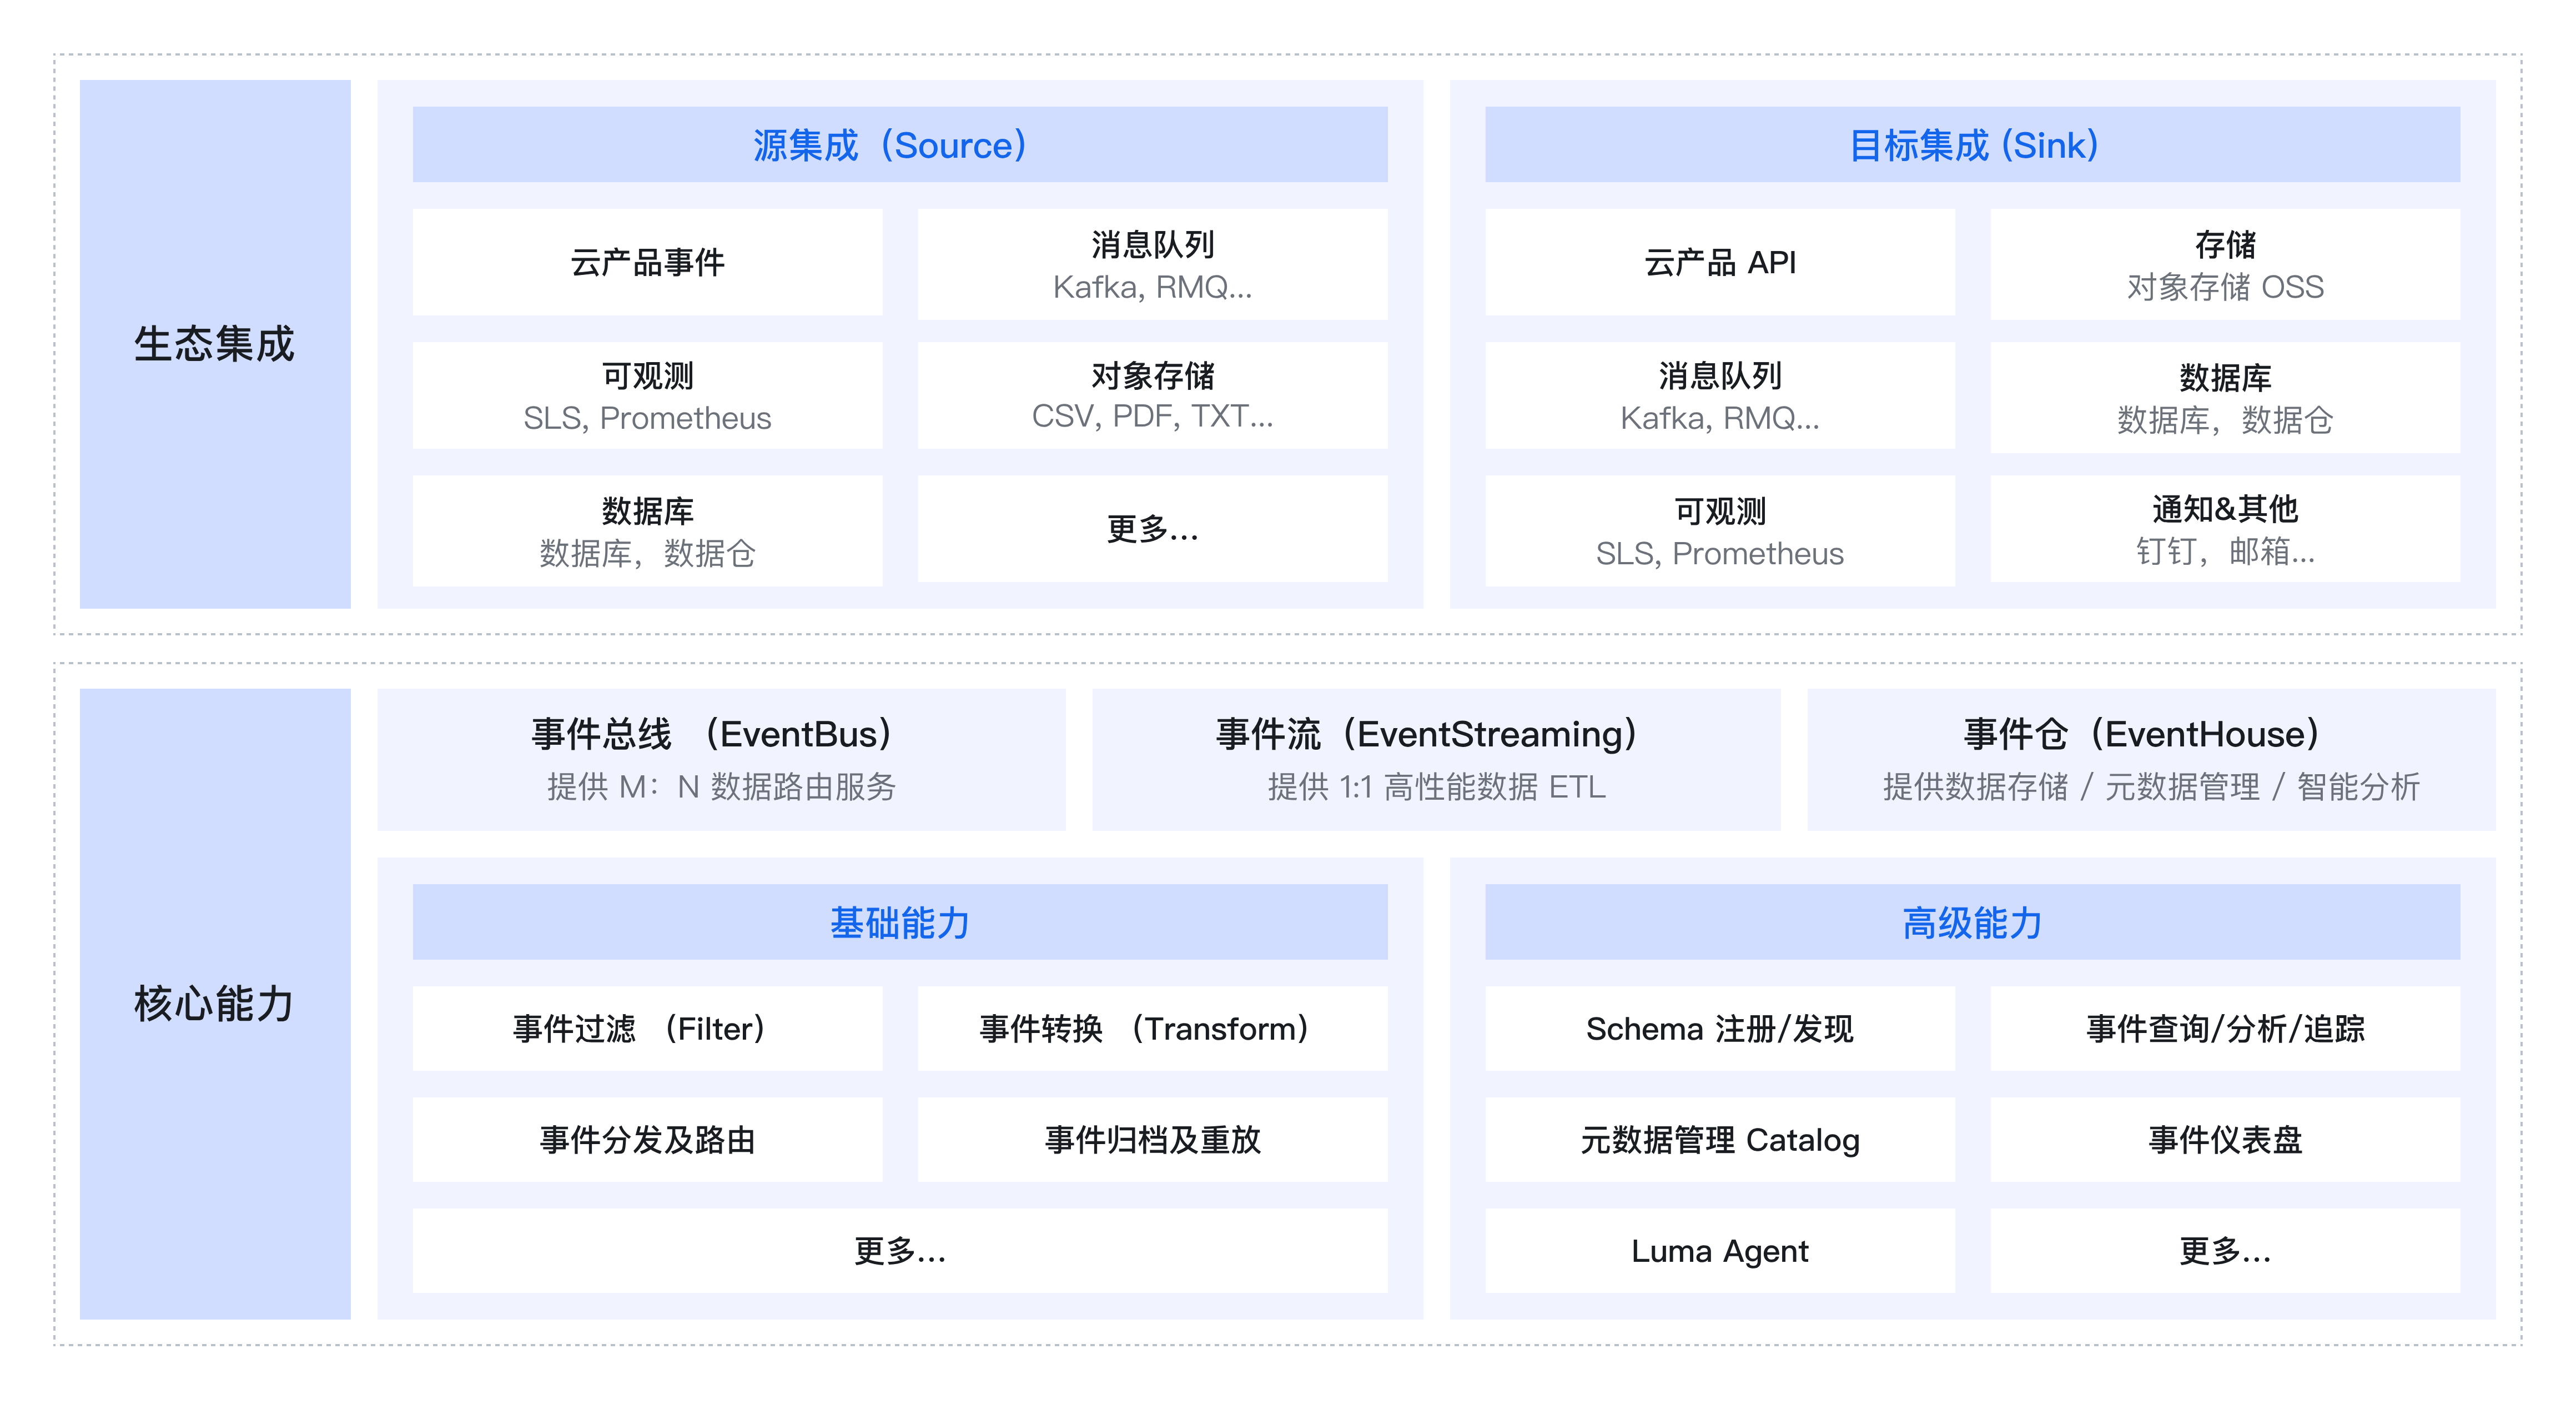Click the 核心能力 side label block
2576x1404 pixels.
point(215,1002)
